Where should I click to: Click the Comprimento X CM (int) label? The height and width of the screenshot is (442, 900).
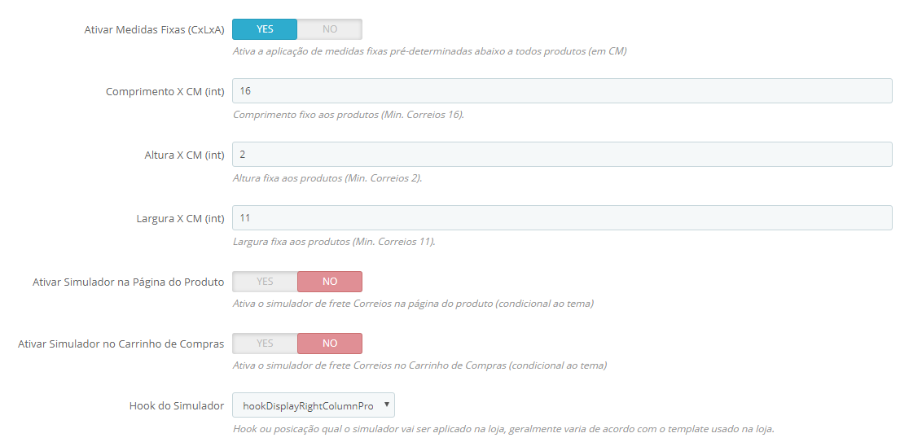pyautogui.click(x=165, y=92)
